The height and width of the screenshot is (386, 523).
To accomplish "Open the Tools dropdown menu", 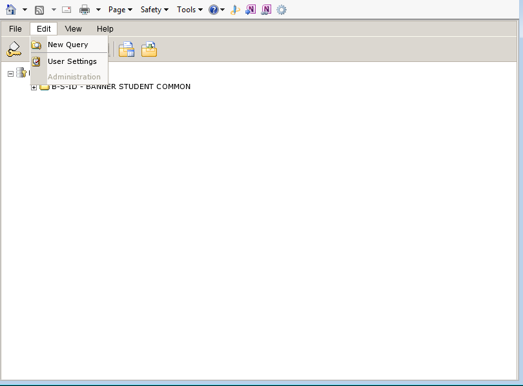I will (x=189, y=10).
